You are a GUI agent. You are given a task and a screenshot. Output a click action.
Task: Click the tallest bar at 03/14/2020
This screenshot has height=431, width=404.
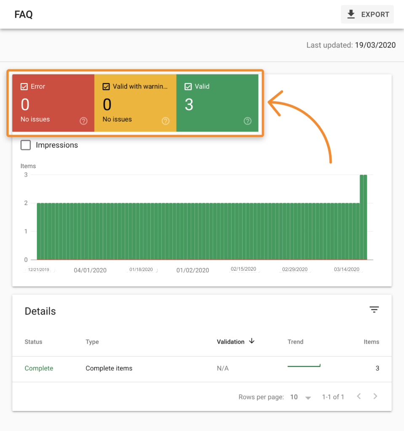[x=364, y=189]
